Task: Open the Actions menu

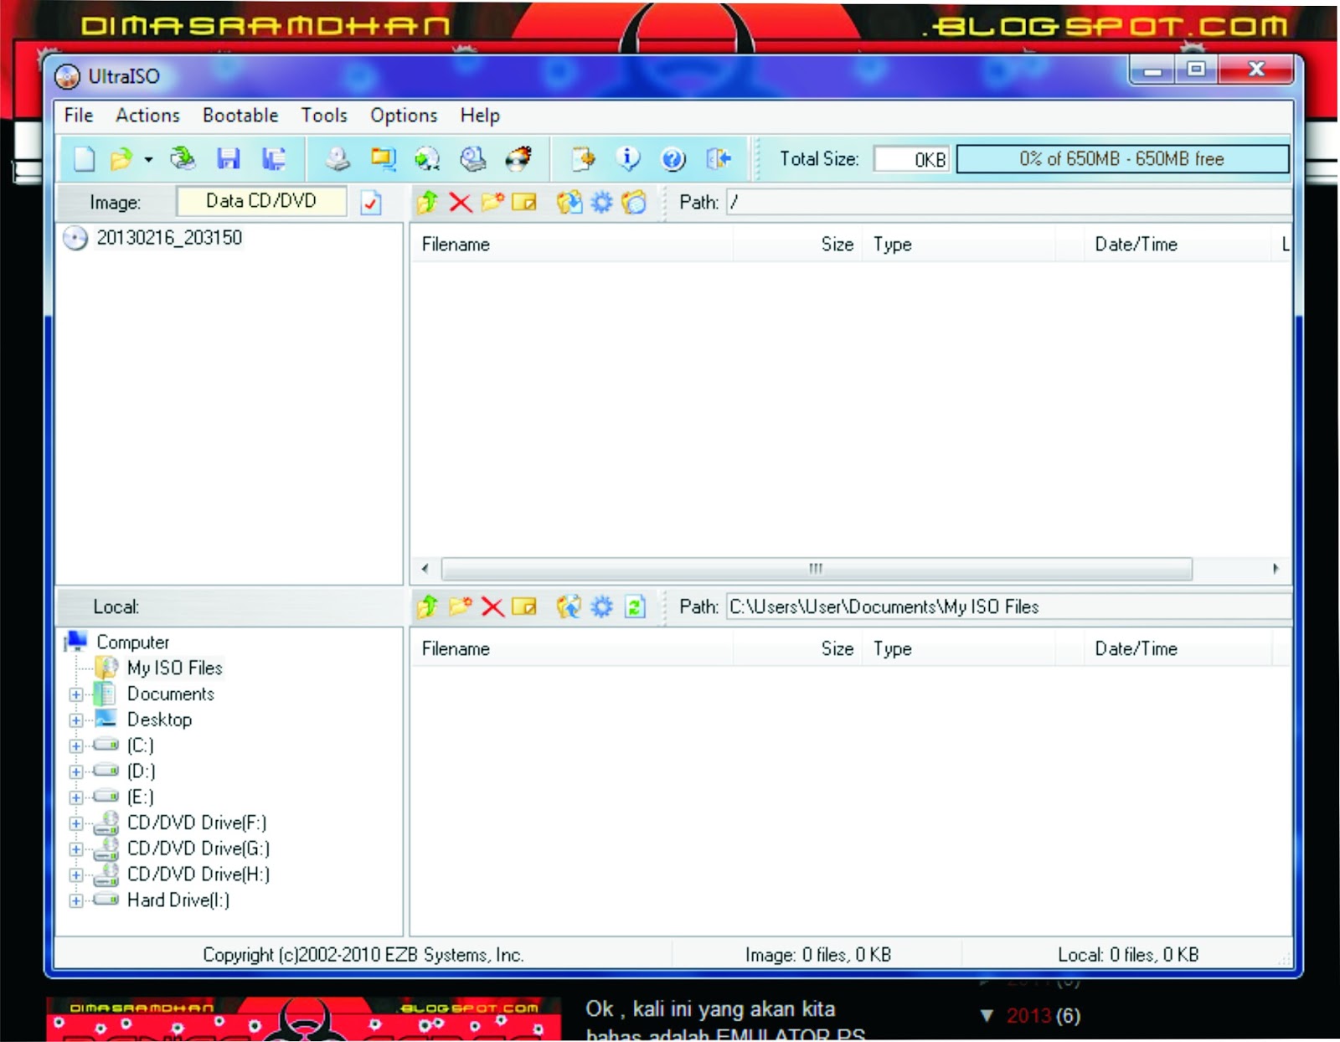Action: pyautogui.click(x=147, y=116)
